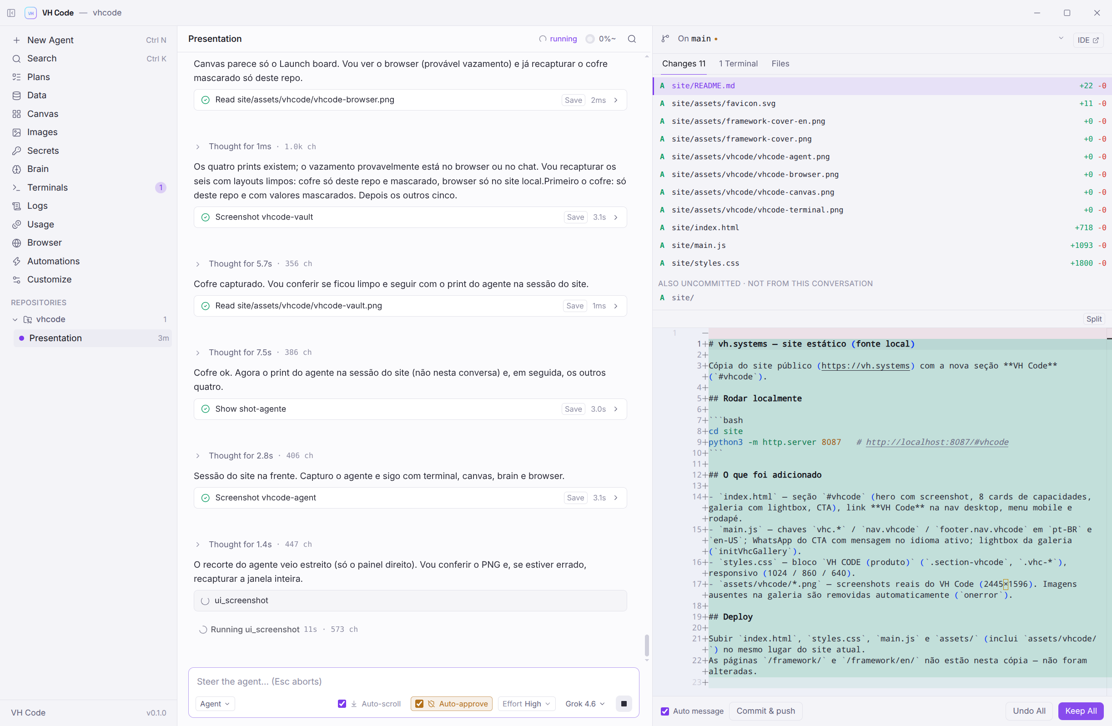Open the Search sidebar item

pos(89,58)
